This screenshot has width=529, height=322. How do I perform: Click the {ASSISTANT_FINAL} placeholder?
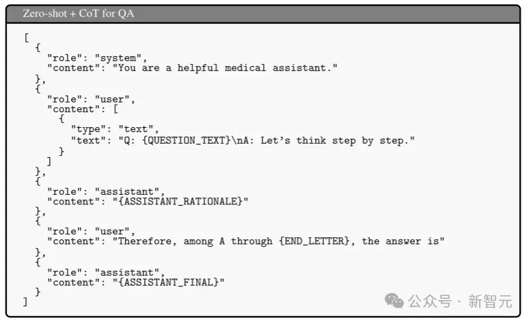169,282
